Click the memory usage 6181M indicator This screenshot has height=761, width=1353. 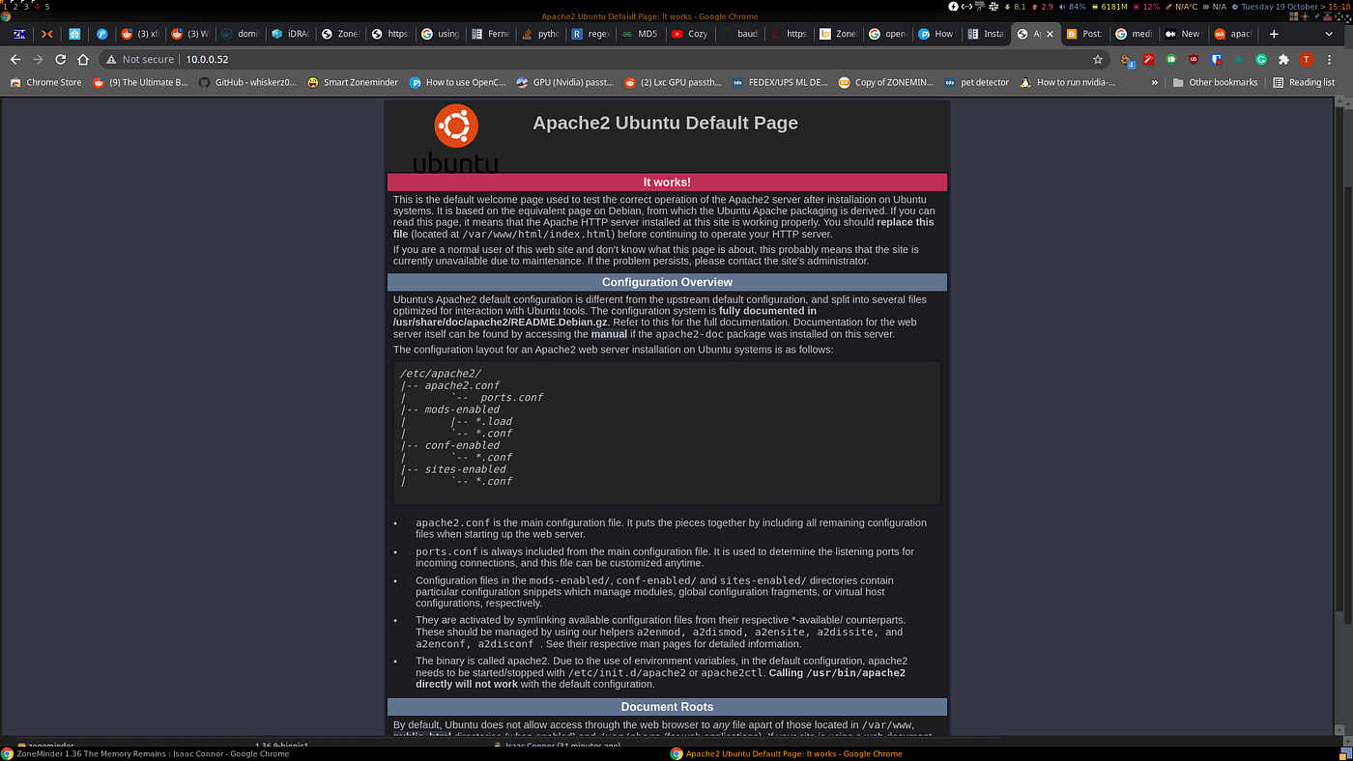pos(1108,6)
